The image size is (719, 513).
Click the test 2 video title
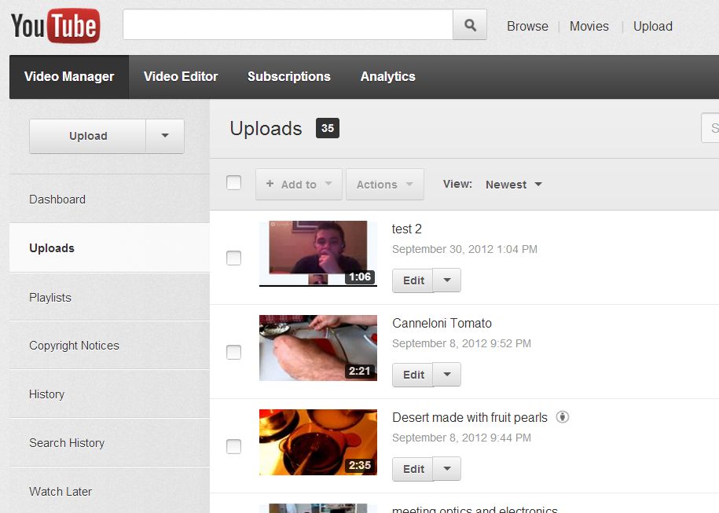[x=407, y=229]
